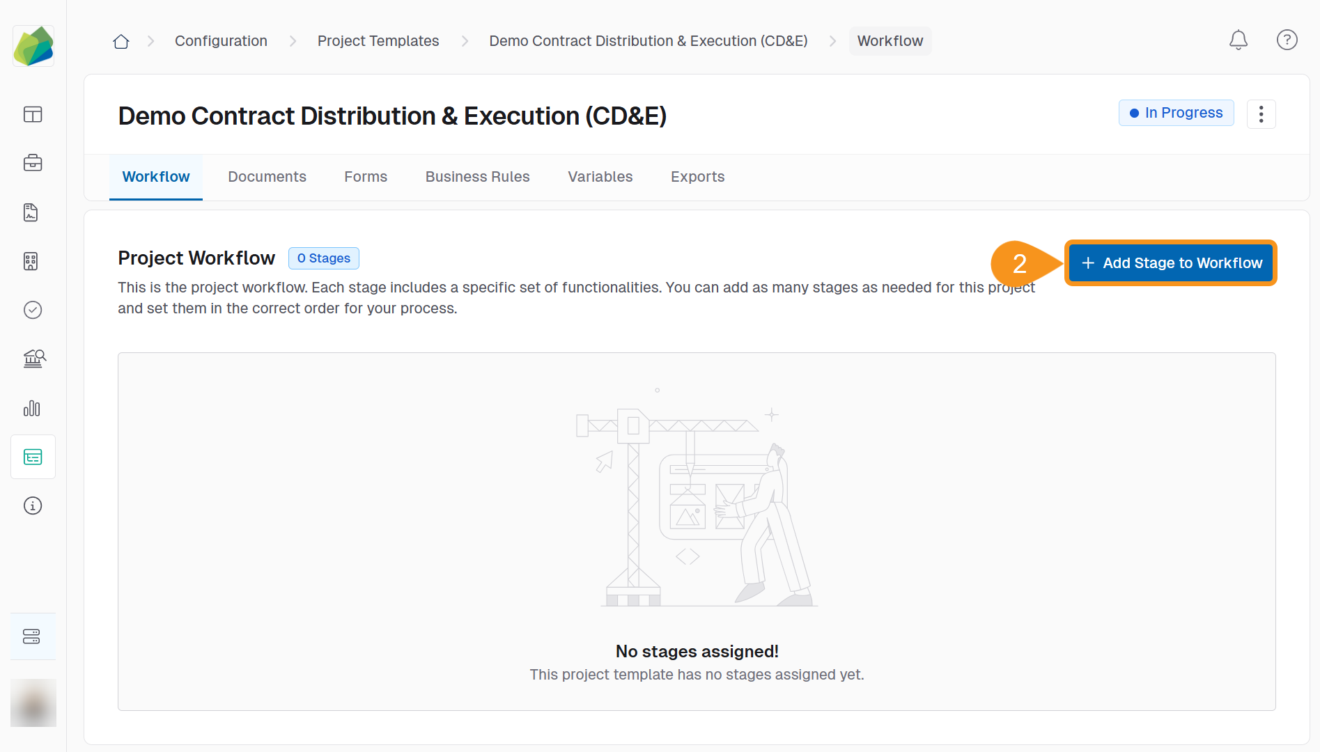Screen dimensions: 1320x752
Task: Open the notifications bell
Action: pyautogui.click(x=1238, y=40)
